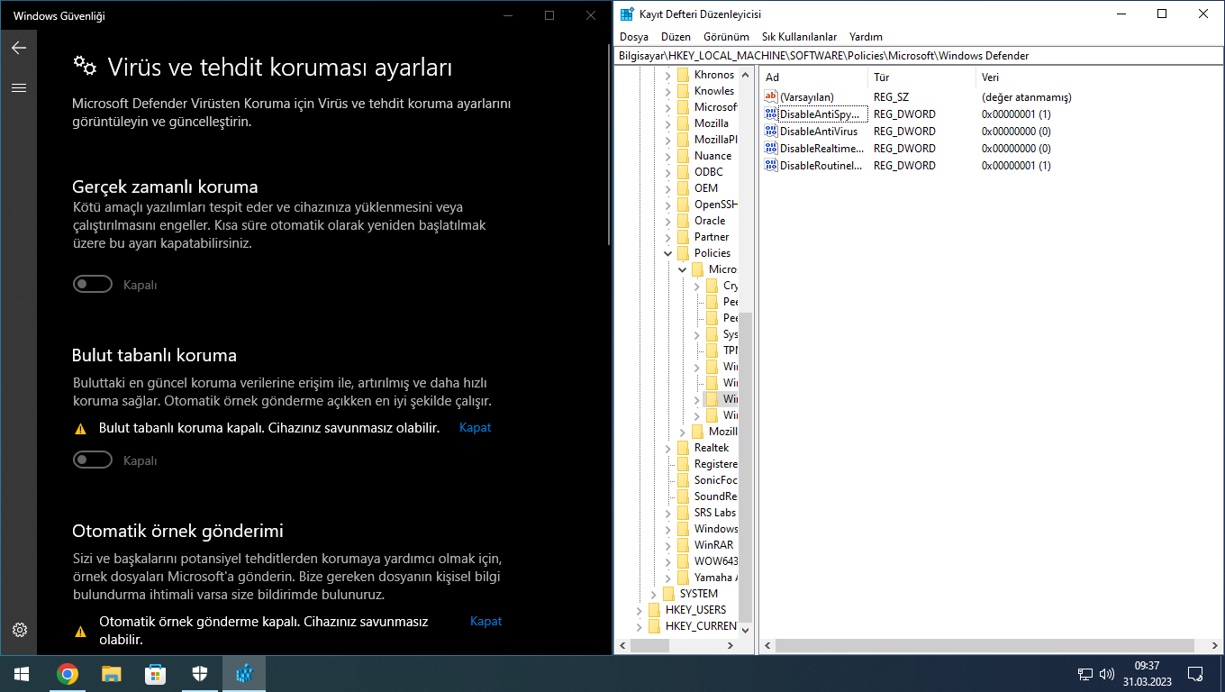Click the DisableAntiSpy value icon

770,114
